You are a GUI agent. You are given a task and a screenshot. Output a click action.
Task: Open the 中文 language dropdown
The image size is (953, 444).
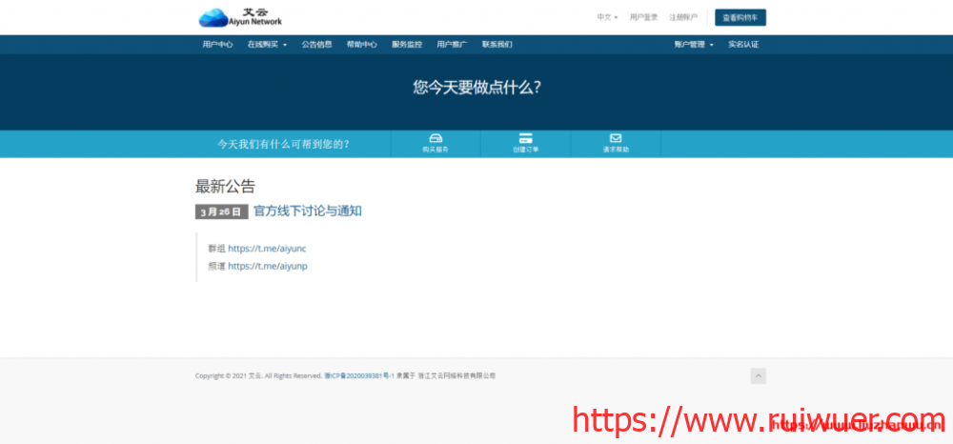[x=607, y=17]
